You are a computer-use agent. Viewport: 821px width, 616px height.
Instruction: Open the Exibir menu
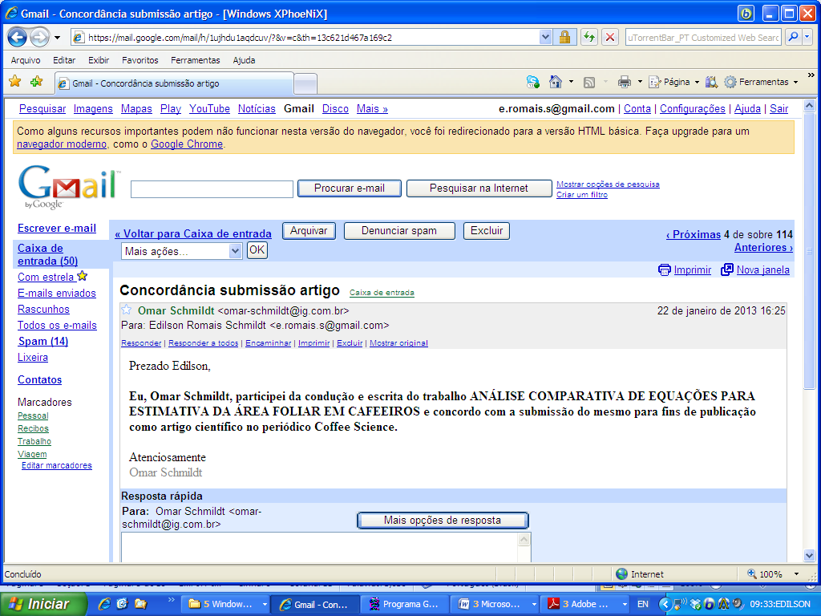[99, 60]
